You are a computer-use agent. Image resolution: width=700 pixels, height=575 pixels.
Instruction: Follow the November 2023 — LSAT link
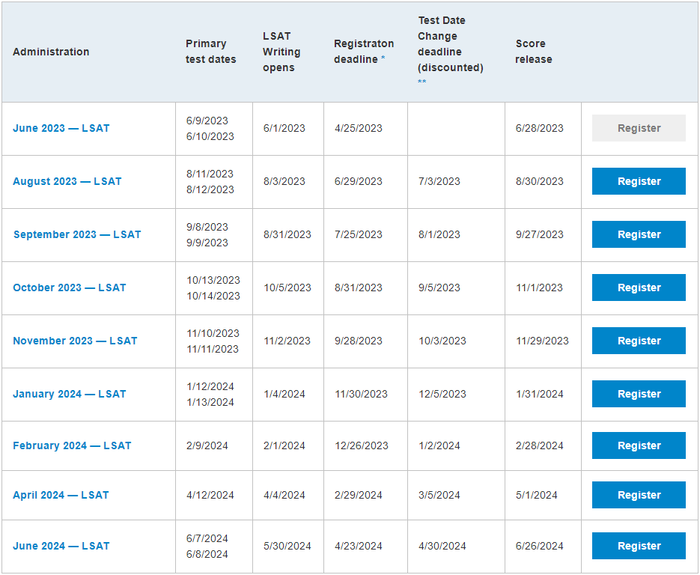[75, 341]
